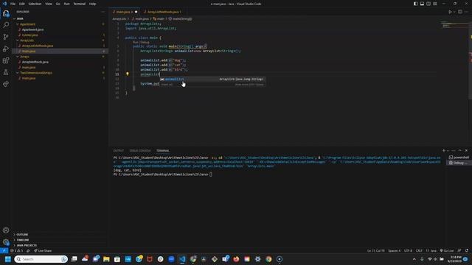The width and height of the screenshot is (472, 265).
Task: Open the Run and Debug view
Action: [6, 49]
